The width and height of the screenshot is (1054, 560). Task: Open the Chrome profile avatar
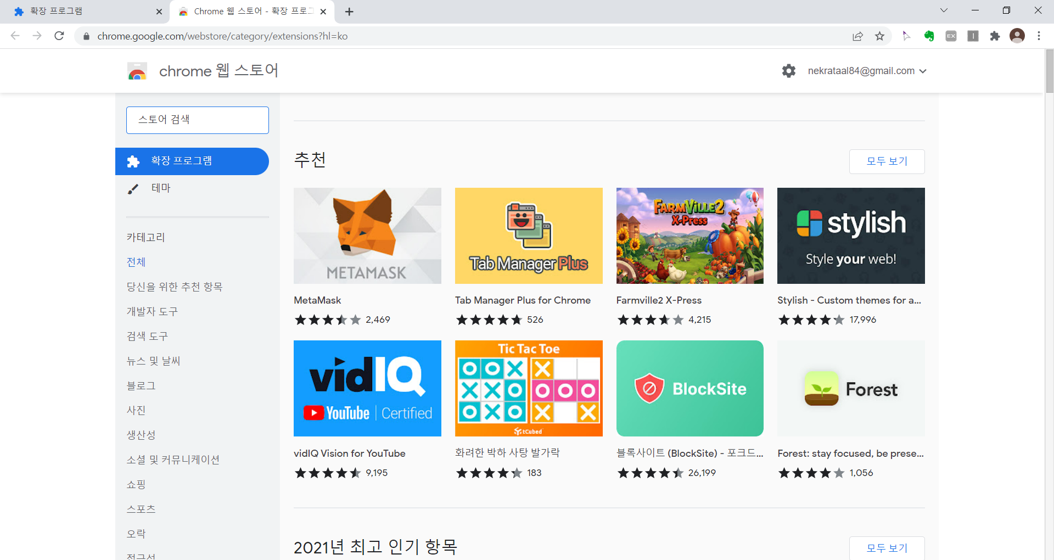(x=1017, y=36)
